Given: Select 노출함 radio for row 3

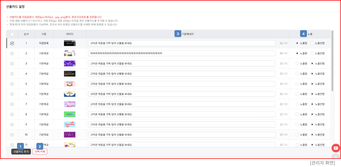Looking at the screenshot, I should tap(297, 63).
